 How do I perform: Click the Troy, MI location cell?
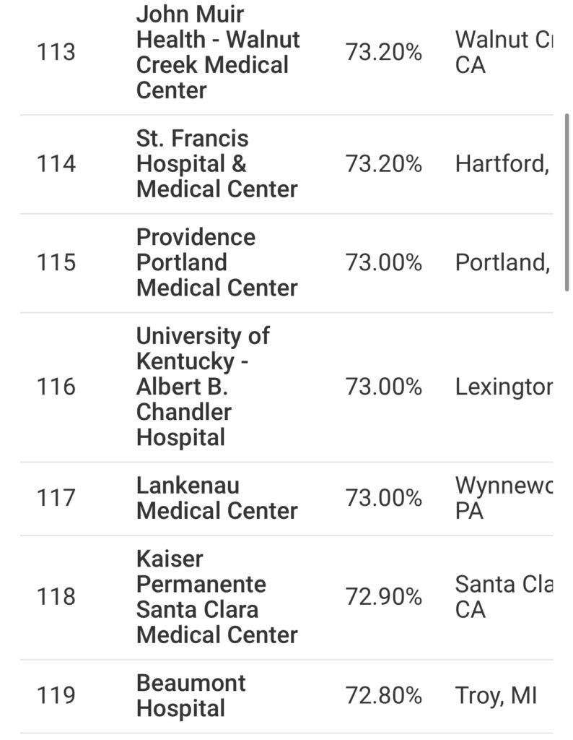pyautogui.click(x=496, y=696)
